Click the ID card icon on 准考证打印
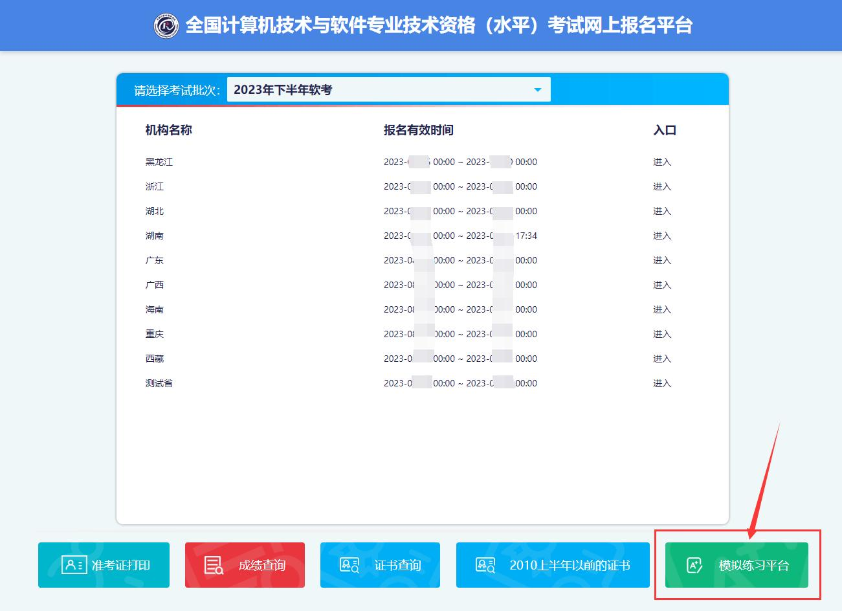The width and height of the screenshot is (842, 611). 74,565
